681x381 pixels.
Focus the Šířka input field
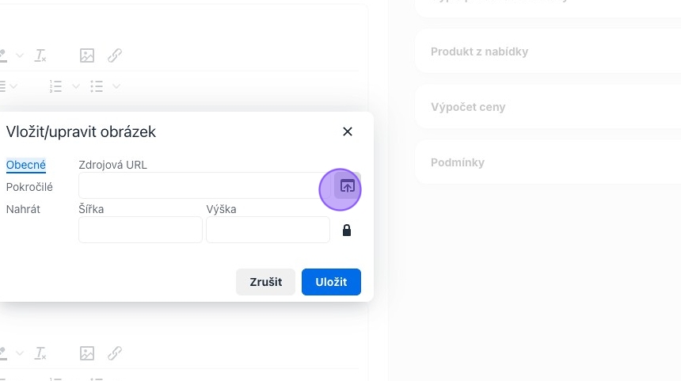[140, 230]
